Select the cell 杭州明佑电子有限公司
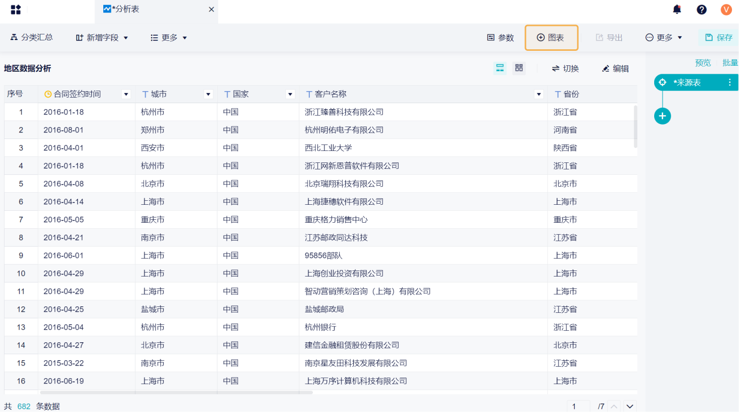This screenshot has height=412, width=739. point(424,130)
